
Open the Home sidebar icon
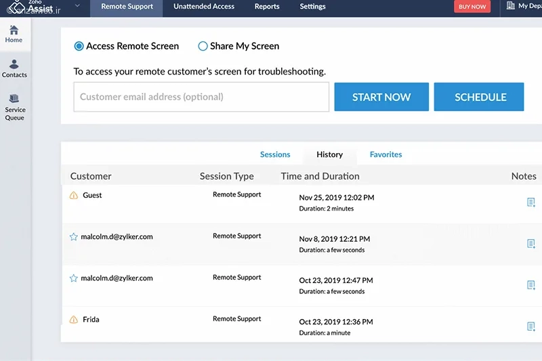[x=14, y=34]
